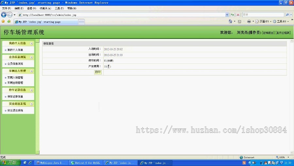Click the quick launch show desktop icon
Screen dimensions: 294x166
[25, 163]
